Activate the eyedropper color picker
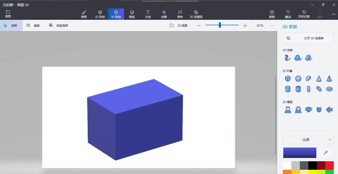 coord(325,153)
